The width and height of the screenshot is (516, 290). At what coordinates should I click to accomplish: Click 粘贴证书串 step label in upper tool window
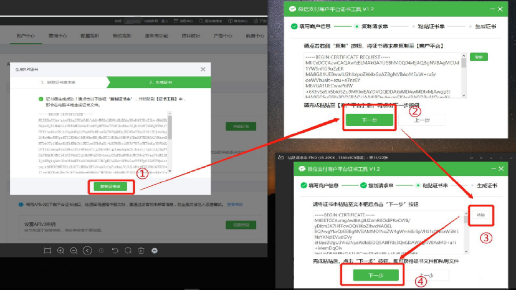431,26
